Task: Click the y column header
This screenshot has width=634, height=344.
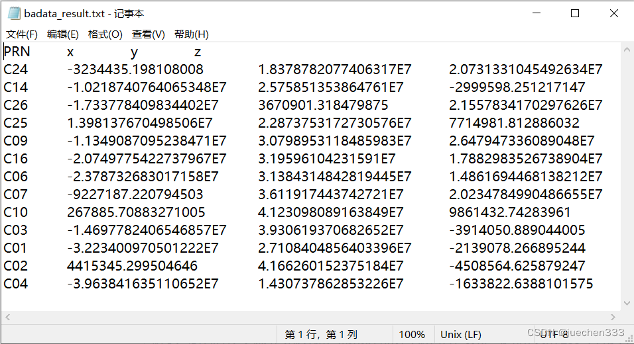Action: 134,53
